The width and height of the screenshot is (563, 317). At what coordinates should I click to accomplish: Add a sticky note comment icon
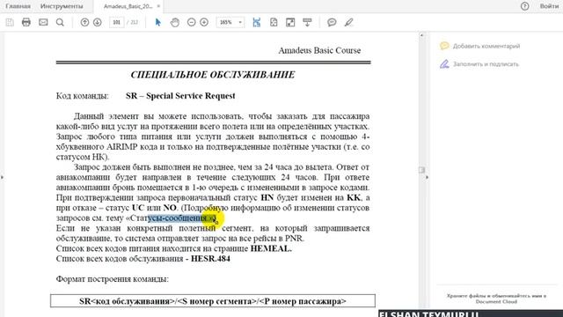332,22
